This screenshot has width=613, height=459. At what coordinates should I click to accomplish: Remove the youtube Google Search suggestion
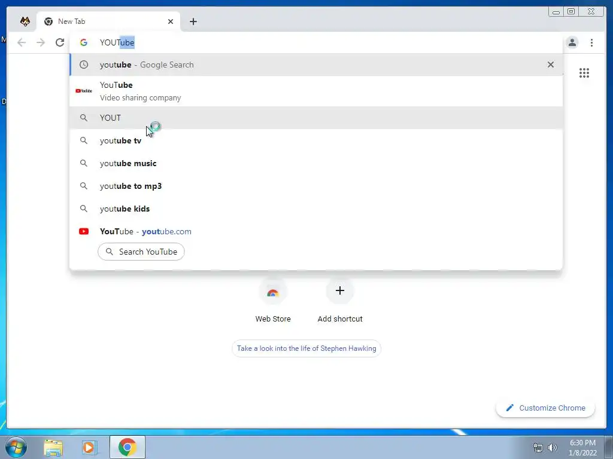[551, 65]
